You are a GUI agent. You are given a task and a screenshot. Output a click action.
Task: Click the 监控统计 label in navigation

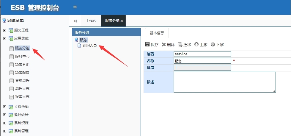21,115
